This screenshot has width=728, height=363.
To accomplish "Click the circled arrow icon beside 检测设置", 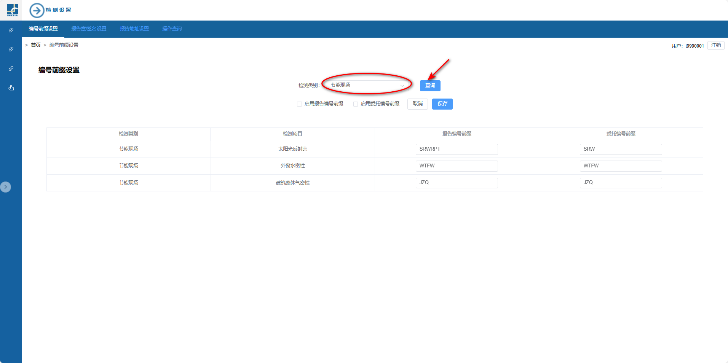I will [x=37, y=10].
